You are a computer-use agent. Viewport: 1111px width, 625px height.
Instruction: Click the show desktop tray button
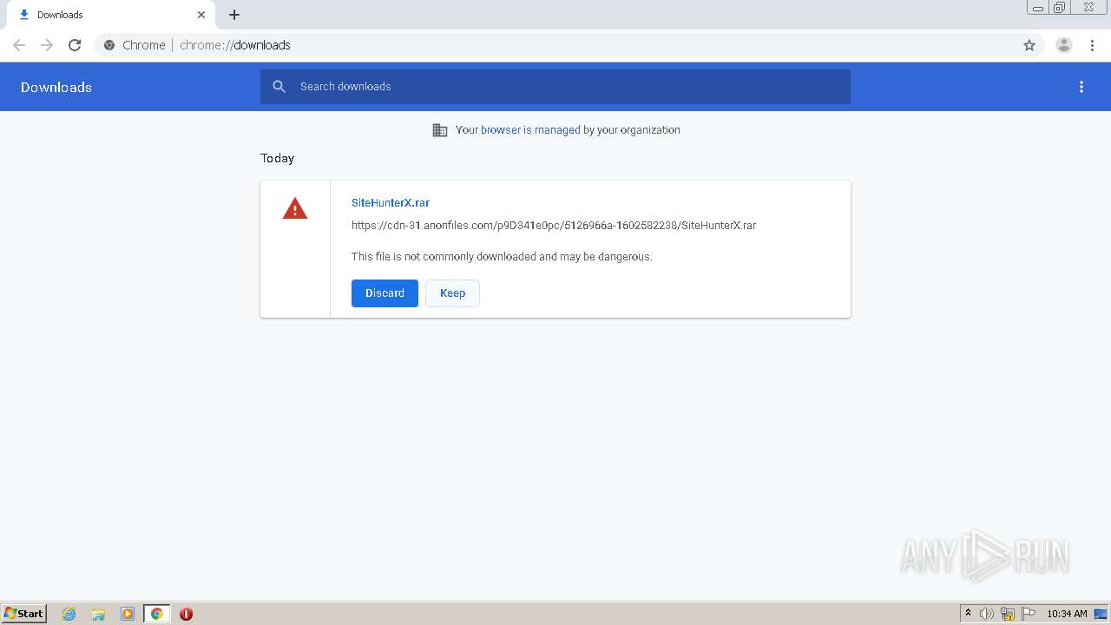[1101, 614]
